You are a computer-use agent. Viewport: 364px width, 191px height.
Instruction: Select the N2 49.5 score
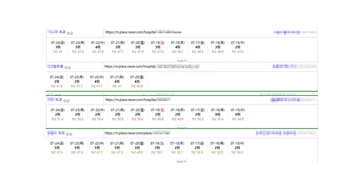(x=137, y=152)
